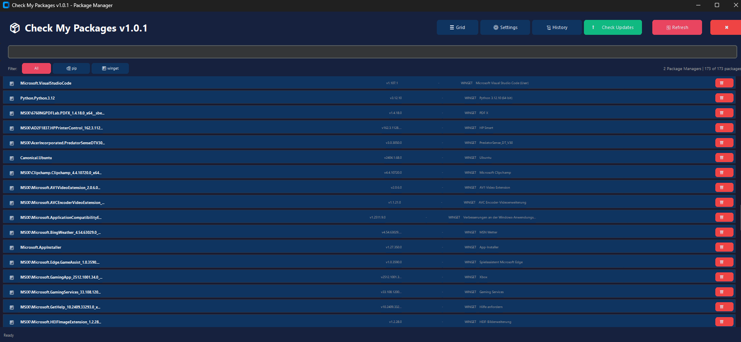Select the Canonical.Ubuntu package name

(x=36, y=158)
